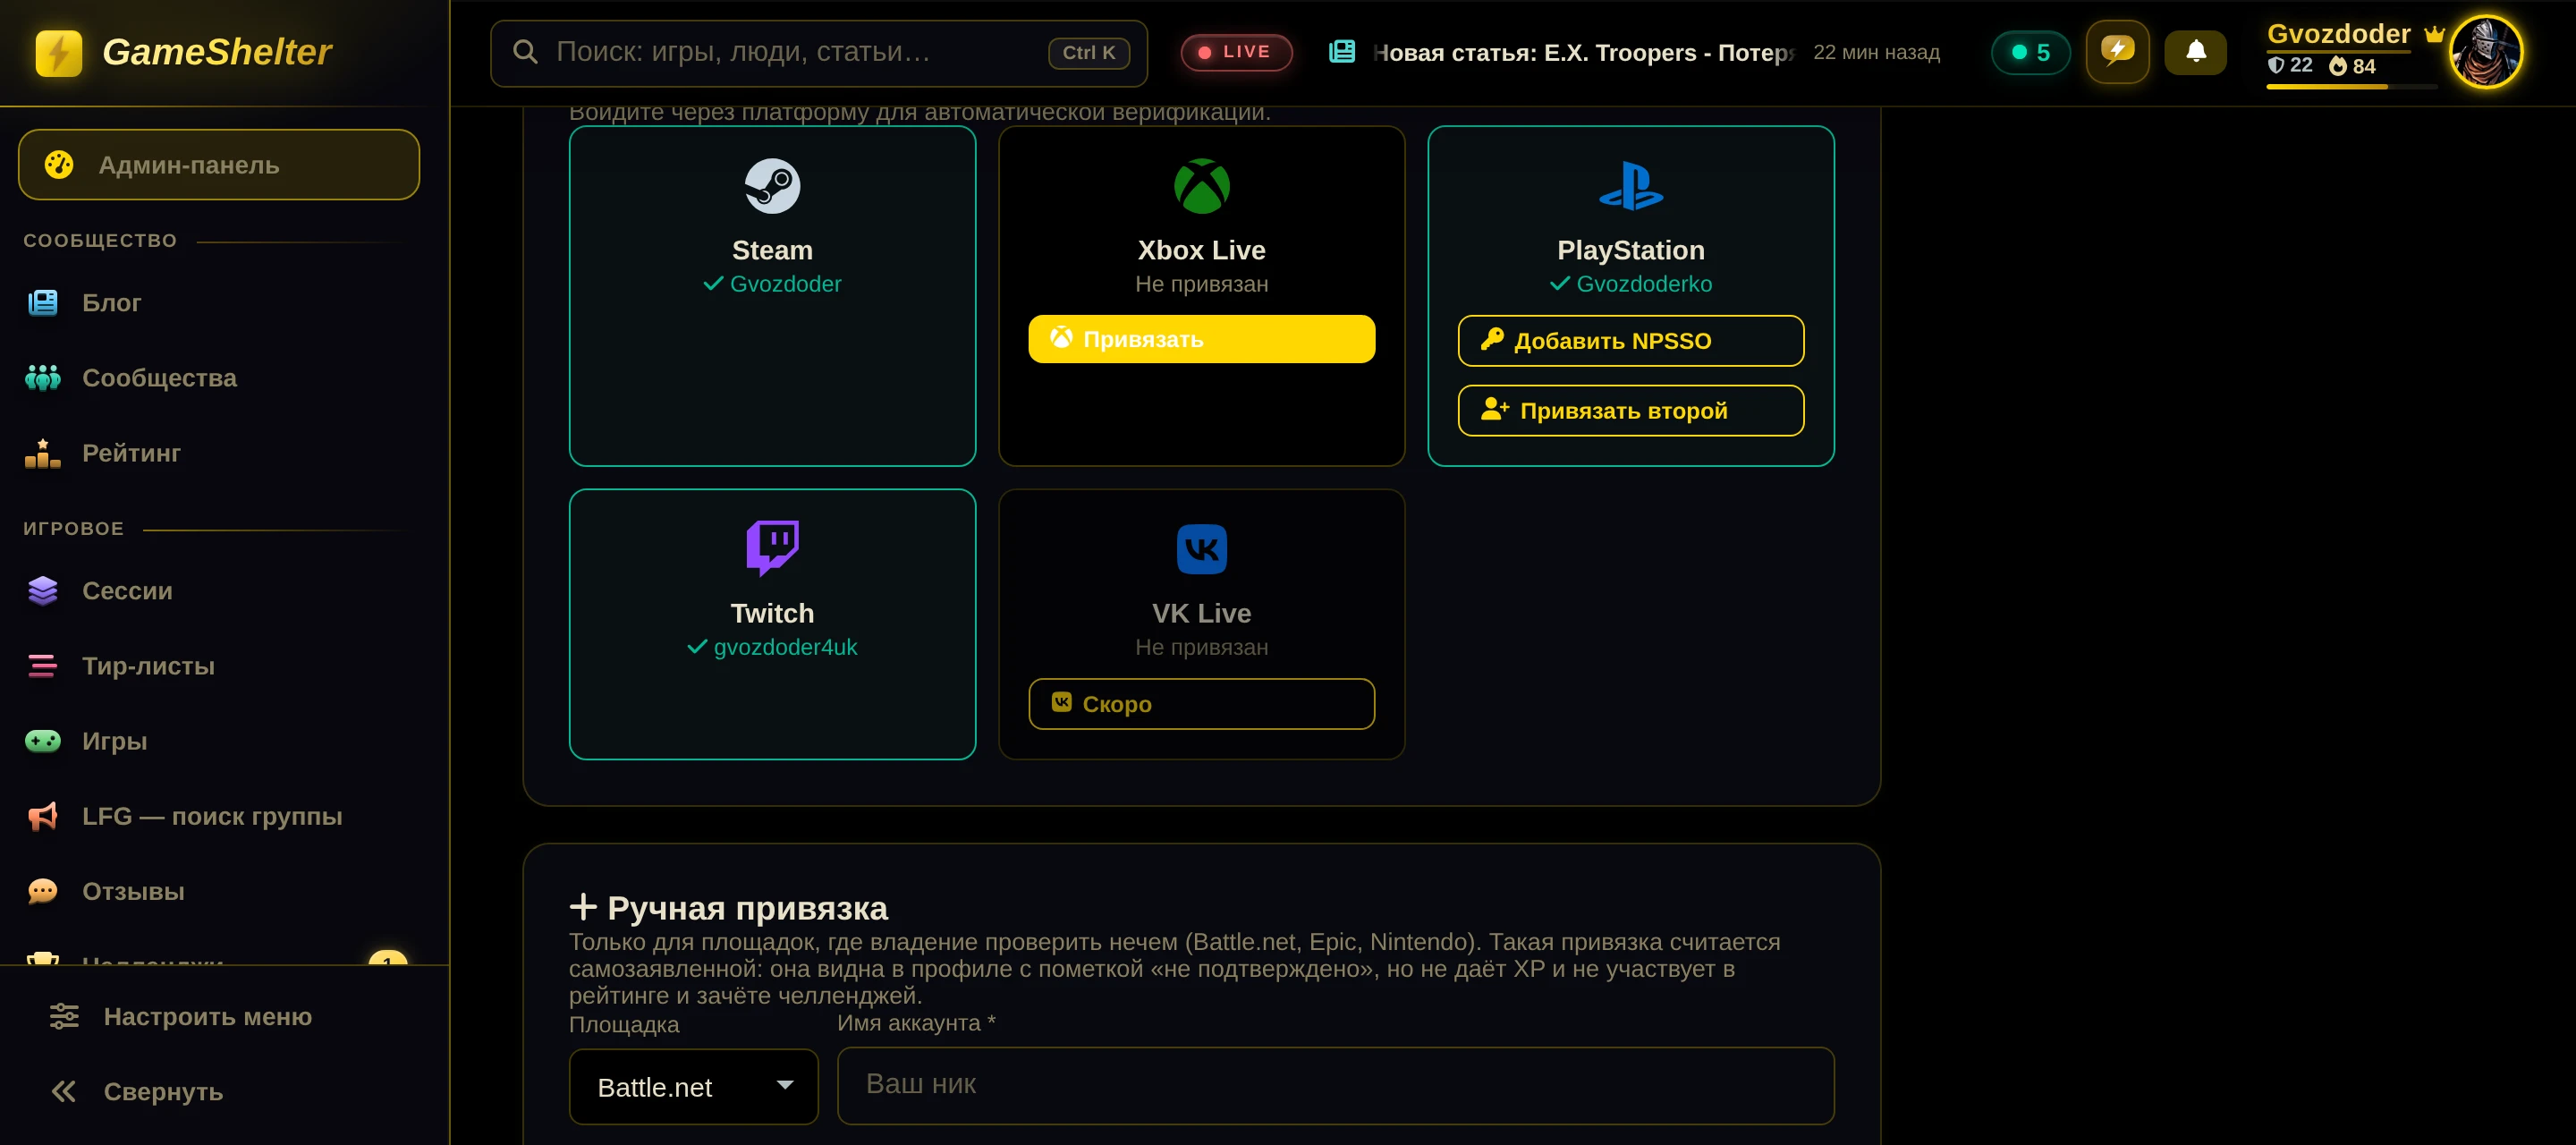
Task: Click the search magnifier icon
Action: 525,51
